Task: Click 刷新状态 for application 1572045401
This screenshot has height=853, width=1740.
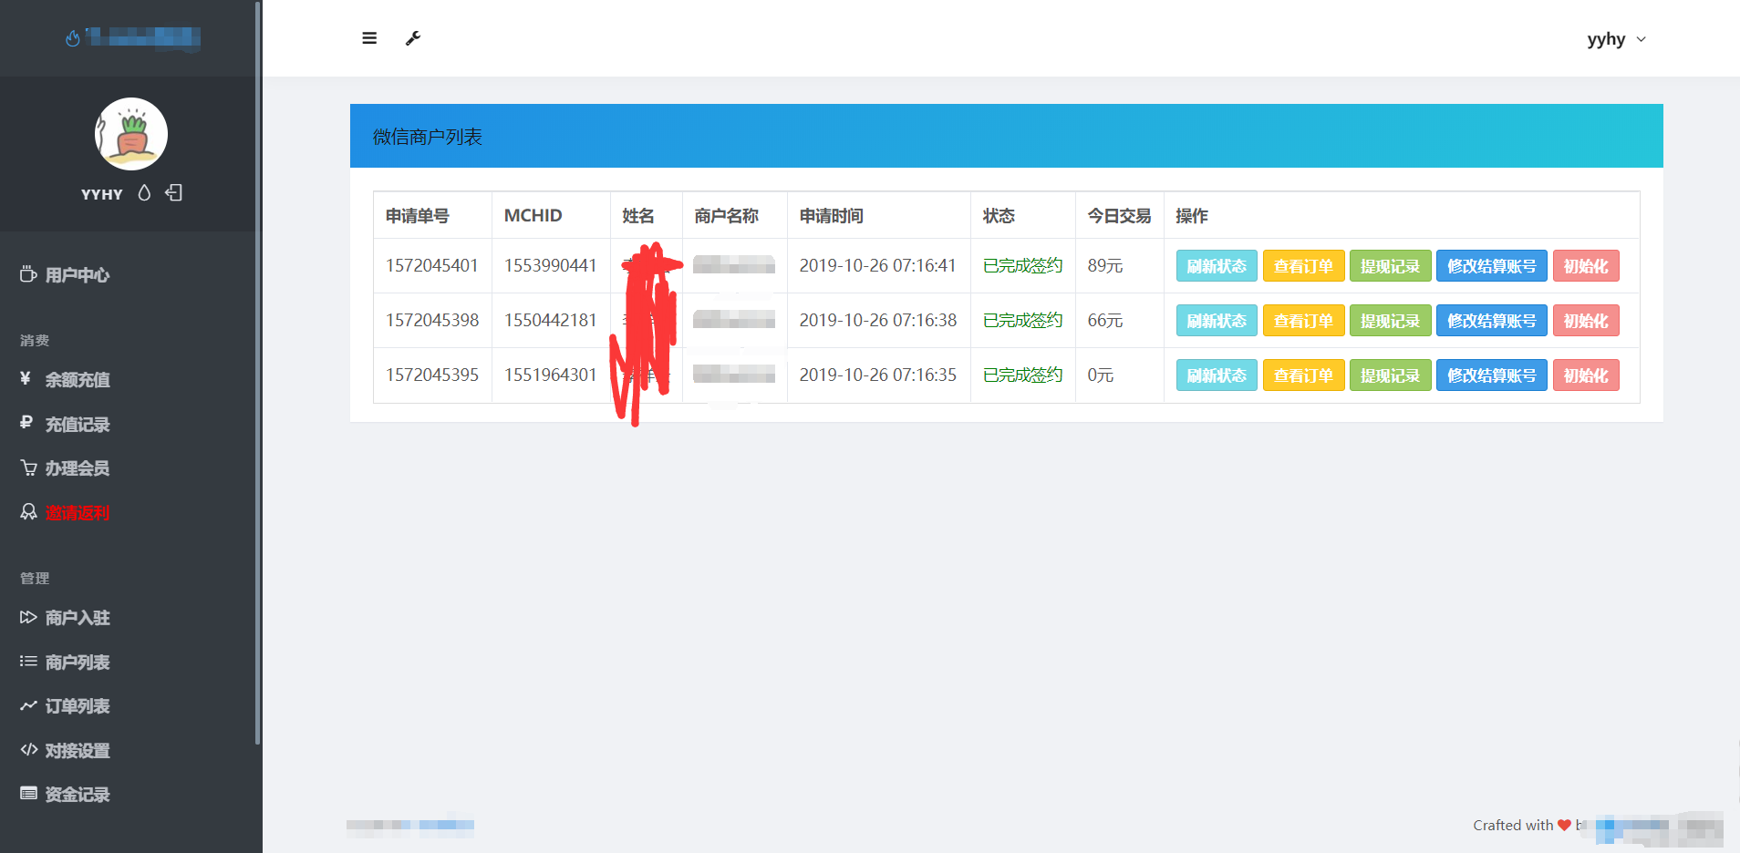Action: (1217, 266)
